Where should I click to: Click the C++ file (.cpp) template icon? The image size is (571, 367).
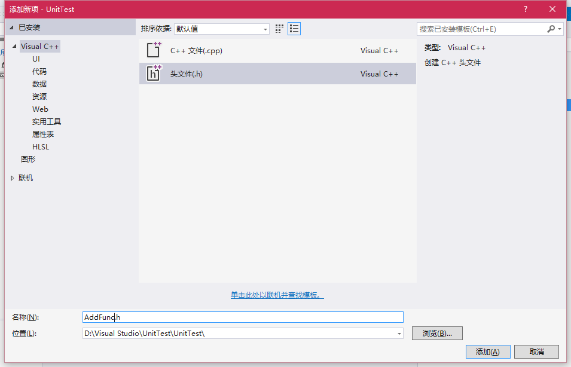point(154,50)
